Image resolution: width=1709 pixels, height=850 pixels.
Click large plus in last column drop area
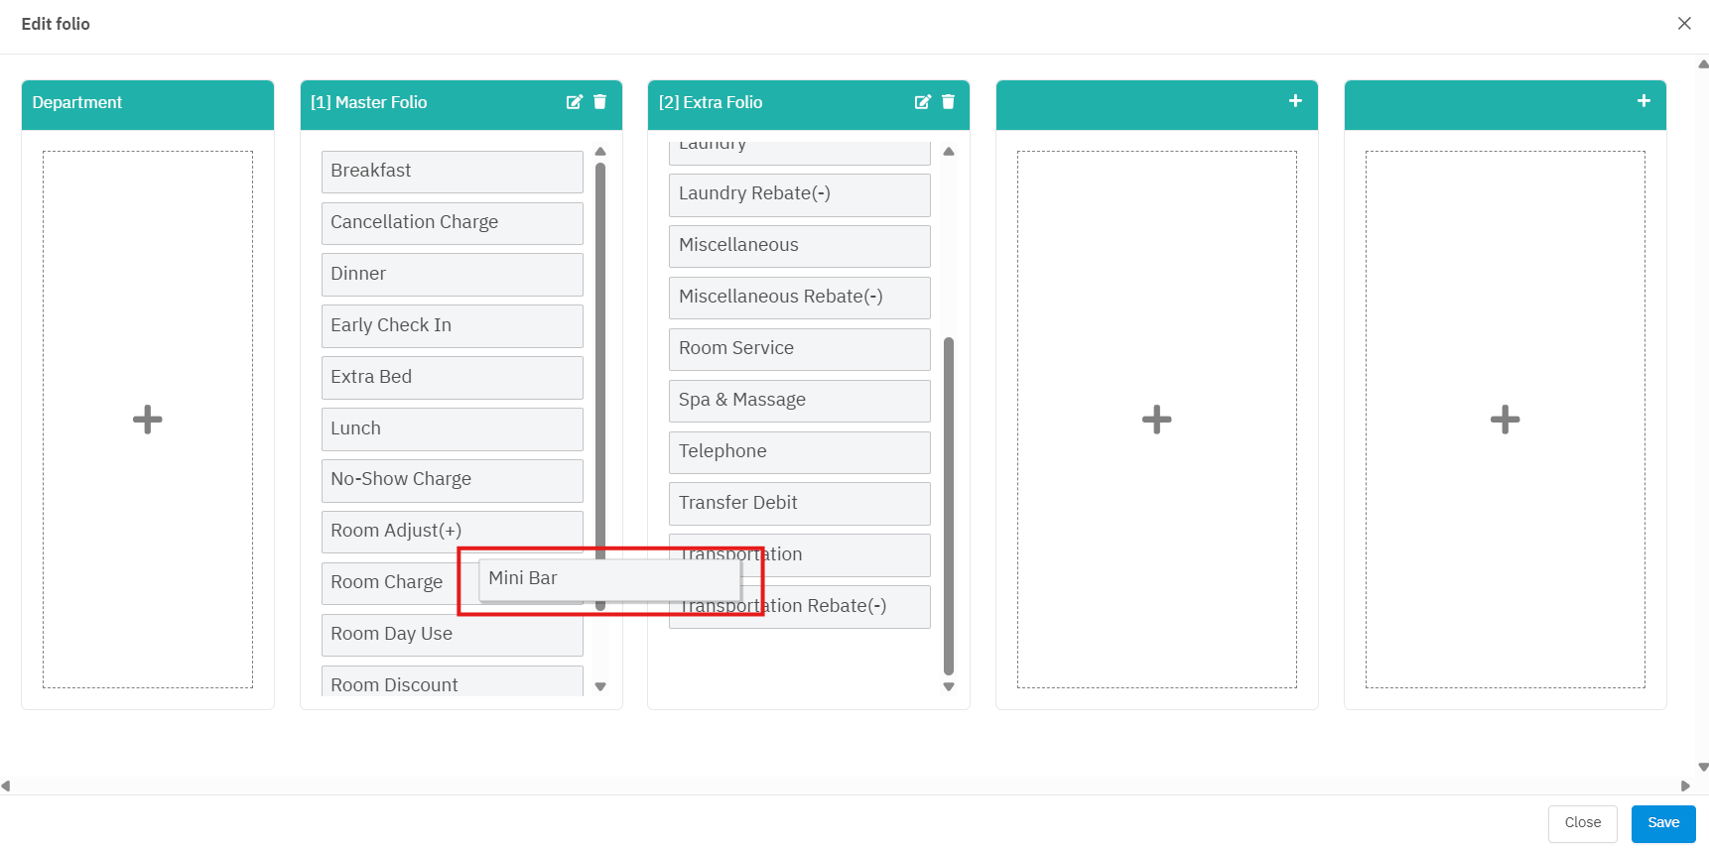pos(1505,420)
